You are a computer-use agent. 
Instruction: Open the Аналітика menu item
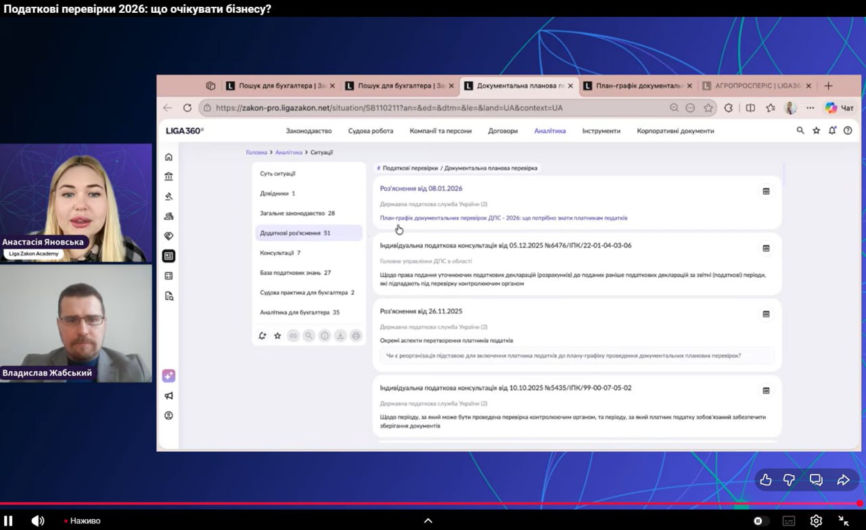pos(549,131)
